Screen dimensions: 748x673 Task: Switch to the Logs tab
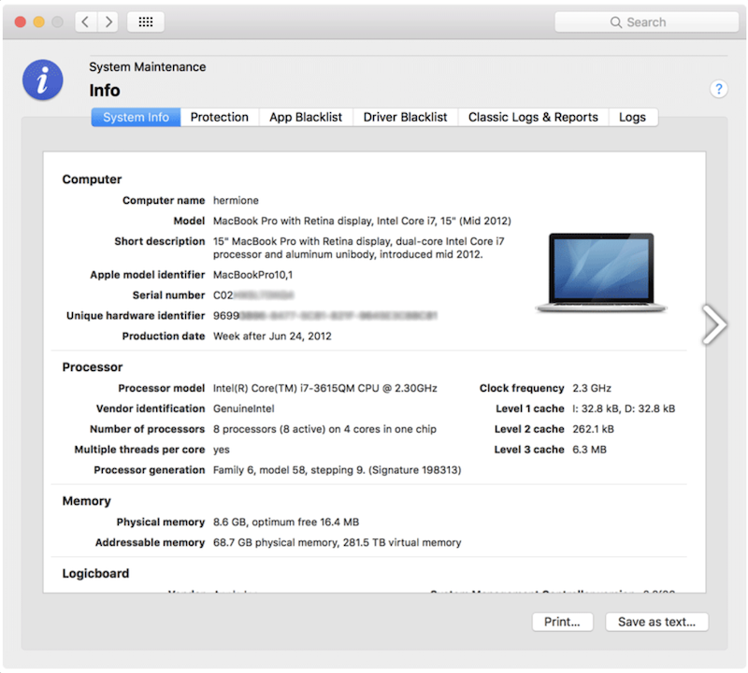pyautogui.click(x=632, y=117)
